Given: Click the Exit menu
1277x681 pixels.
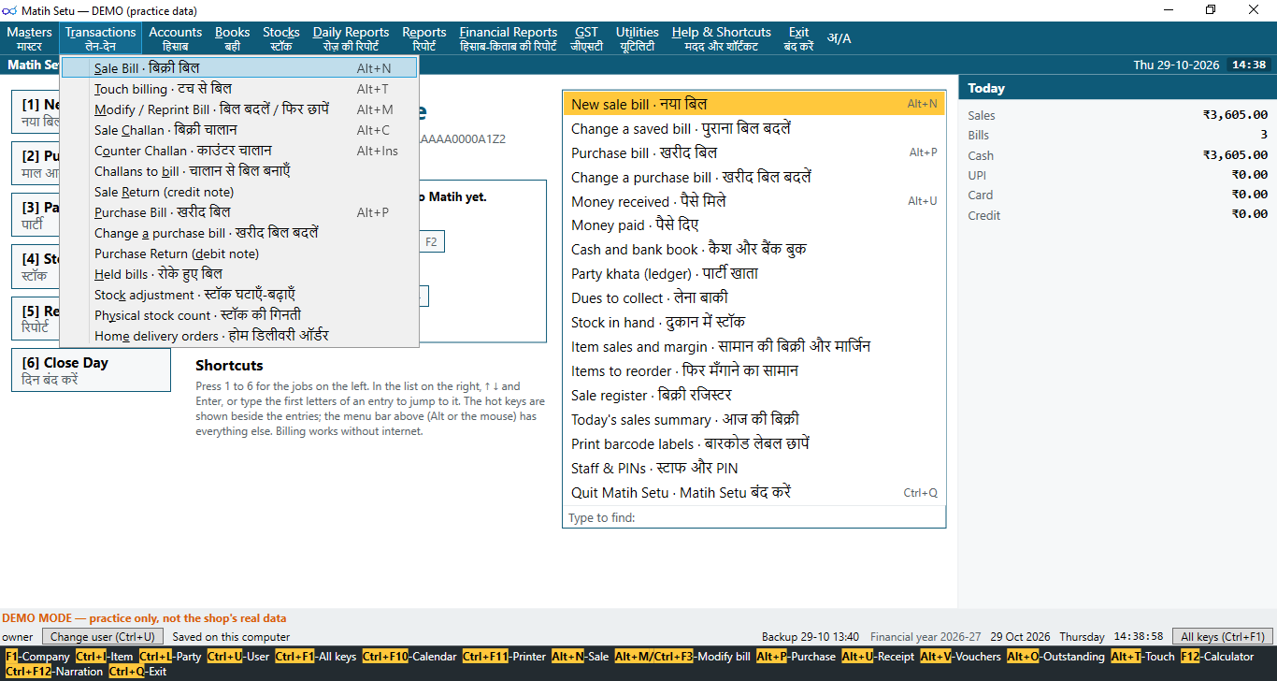Looking at the screenshot, I should pos(799,38).
